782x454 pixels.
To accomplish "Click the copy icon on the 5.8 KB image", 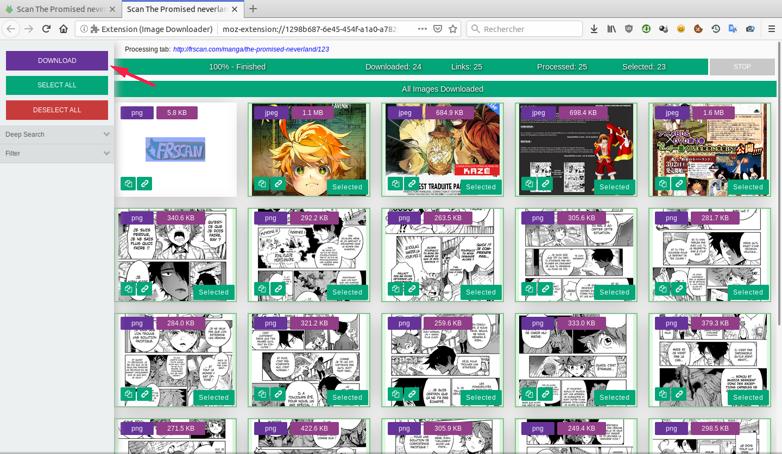I will pyautogui.click(x=128, y=184).
